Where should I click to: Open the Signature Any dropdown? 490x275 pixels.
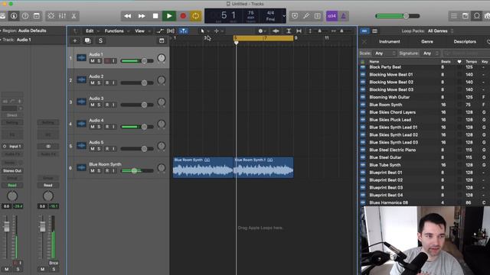[x=431, y=53]
